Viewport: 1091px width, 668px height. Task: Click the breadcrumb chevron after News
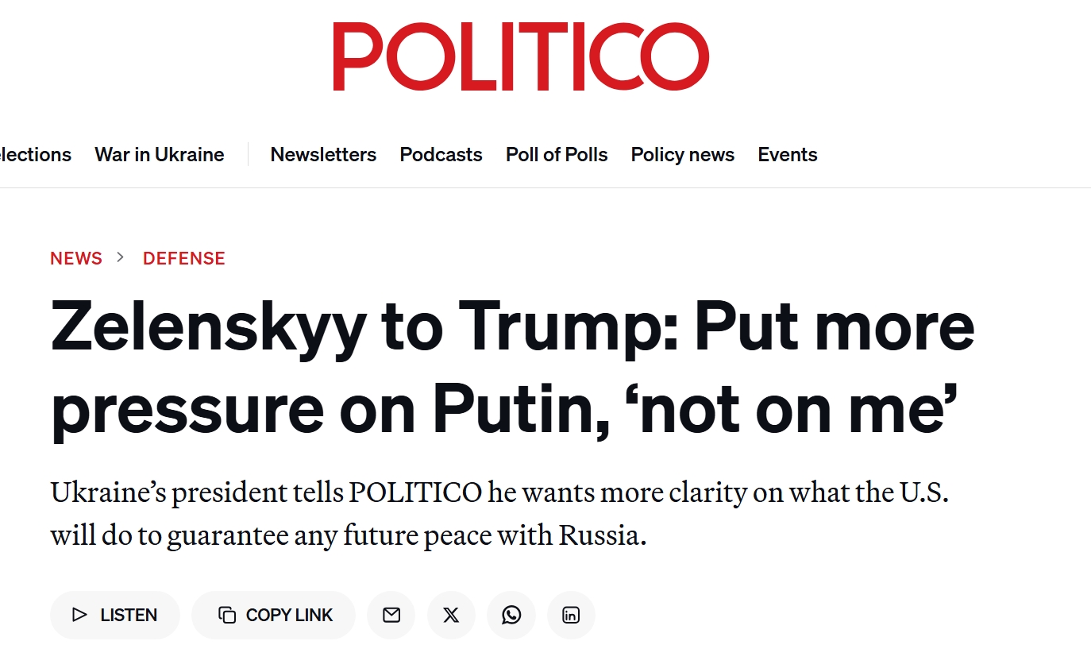click(121, 257)
